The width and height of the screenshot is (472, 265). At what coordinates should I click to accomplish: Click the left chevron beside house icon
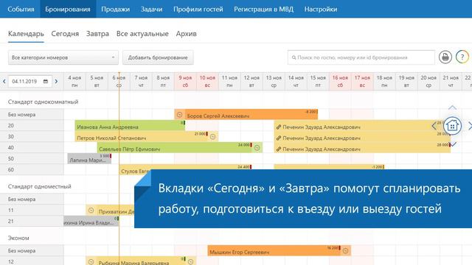click(x=434, y=126)
